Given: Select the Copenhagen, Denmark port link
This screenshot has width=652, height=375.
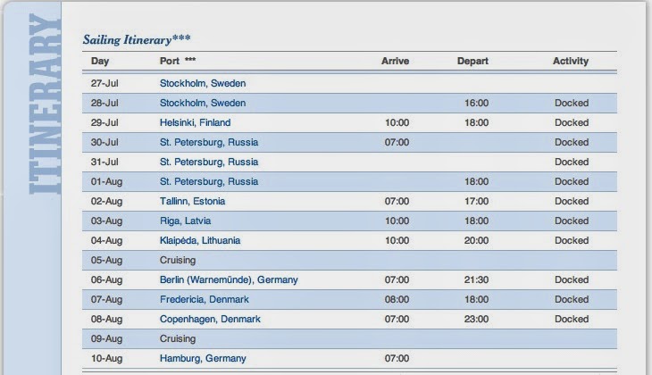Looking at the screenshot, I should point(210,319).
